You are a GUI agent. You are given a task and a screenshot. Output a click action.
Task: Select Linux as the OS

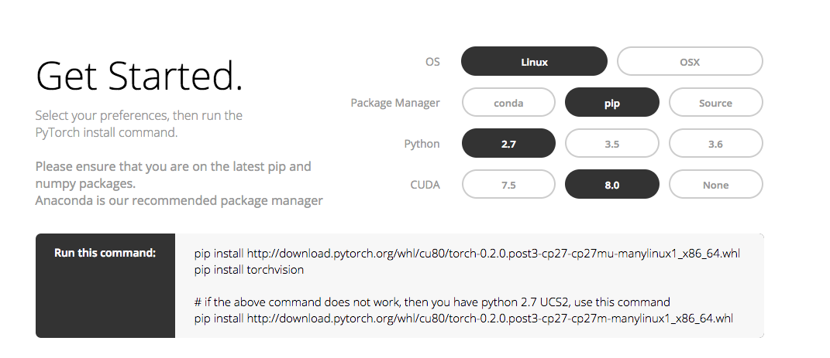(534, 61)
